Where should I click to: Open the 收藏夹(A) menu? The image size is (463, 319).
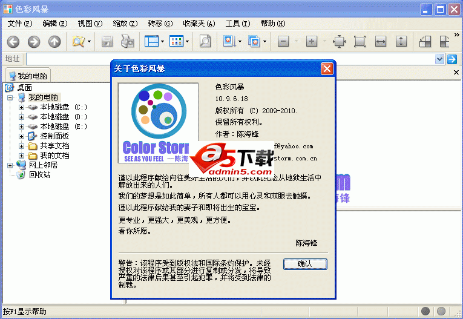pos(199,24)
